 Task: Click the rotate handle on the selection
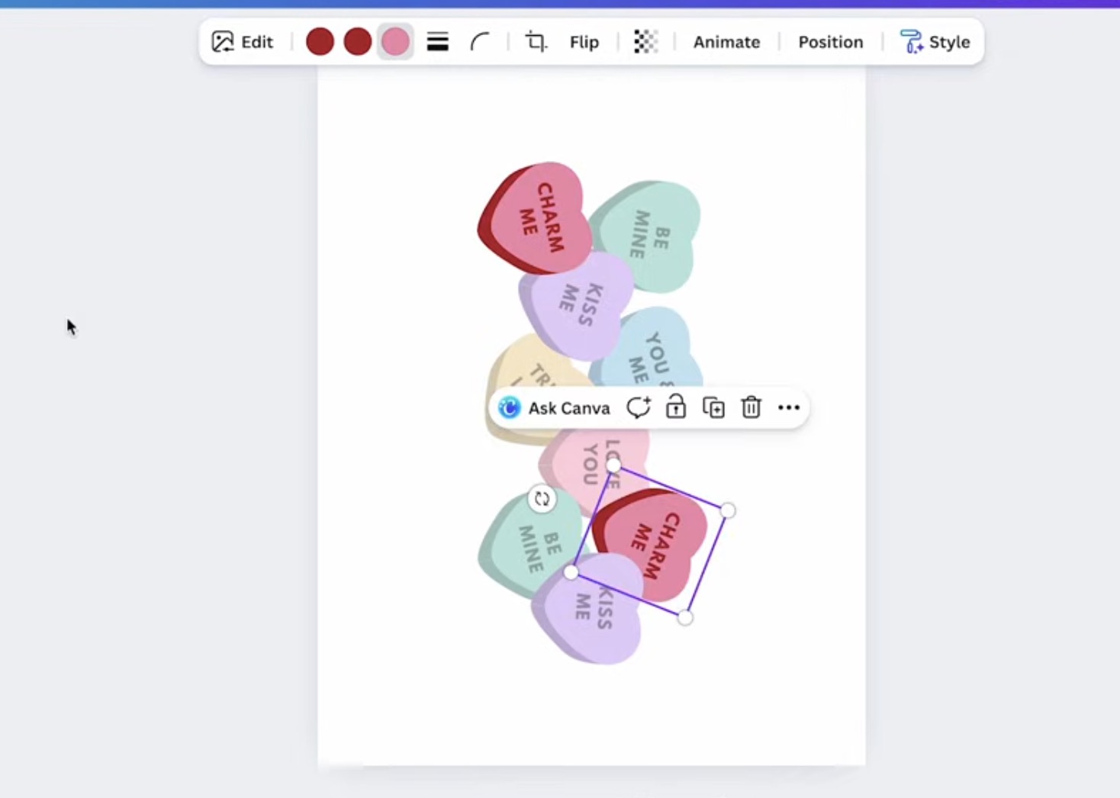coord(542,498)
